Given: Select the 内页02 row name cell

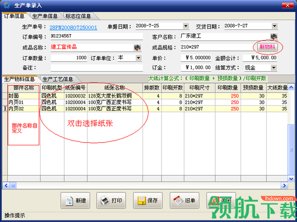Looking at the screenshot, I should (x=24, y=109).
